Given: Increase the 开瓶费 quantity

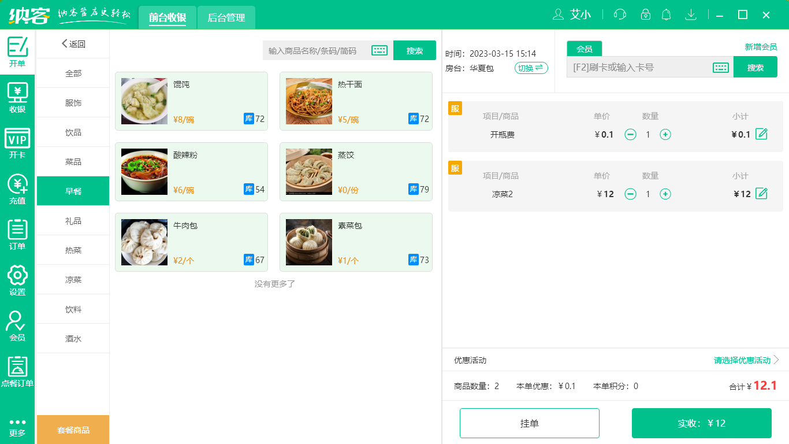Looking at the screenshot, I should [665, 134].
